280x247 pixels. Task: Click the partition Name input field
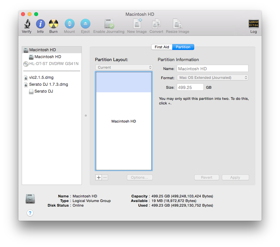pos(213,69)
